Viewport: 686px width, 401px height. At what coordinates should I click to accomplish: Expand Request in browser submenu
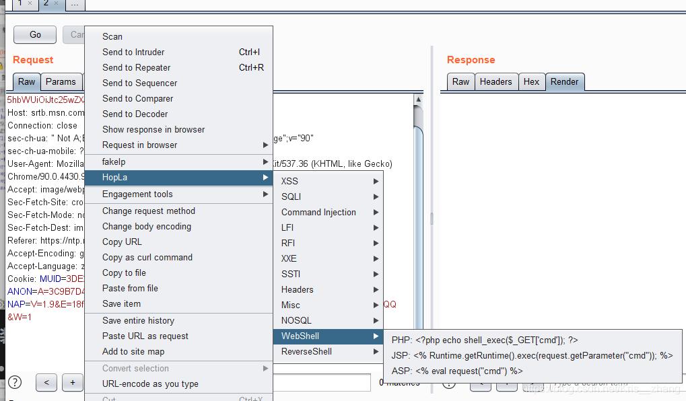[178, 145]
